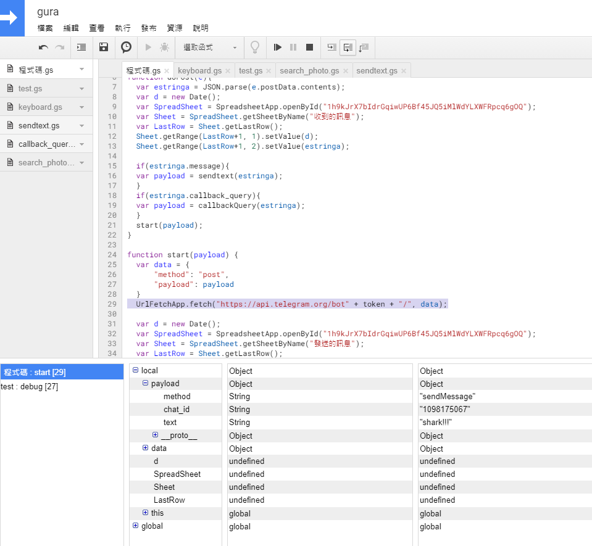Click the blue arrow Apps Script logo

click(x=12, y=18)
